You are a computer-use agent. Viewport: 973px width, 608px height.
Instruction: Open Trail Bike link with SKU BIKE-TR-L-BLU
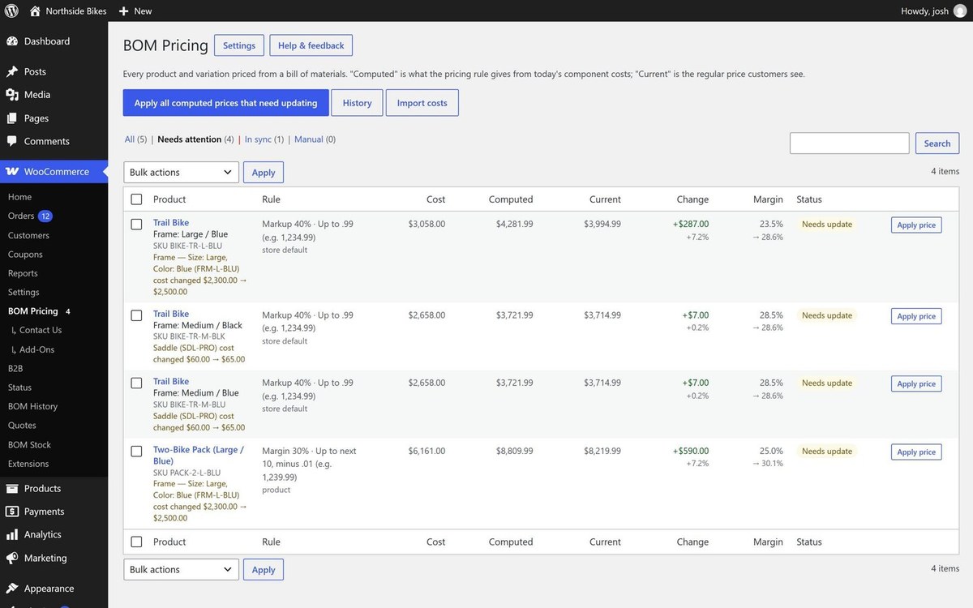(x=171, y=223)
